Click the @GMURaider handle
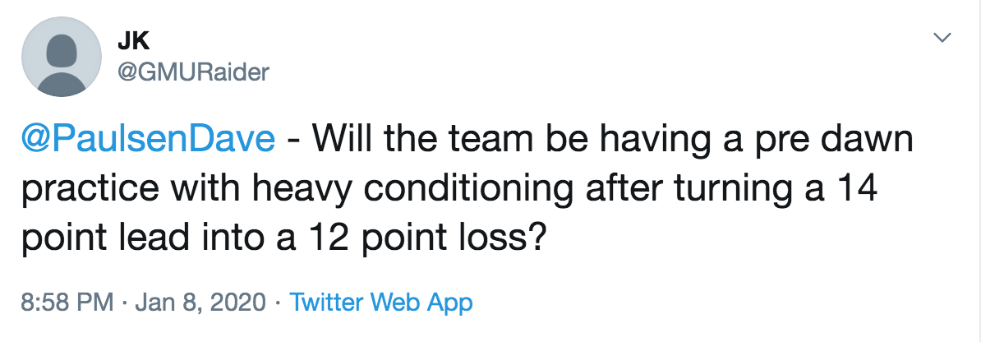Image resolution: width=981 pixels, height=342 pixels. click(x=193, y=72)
